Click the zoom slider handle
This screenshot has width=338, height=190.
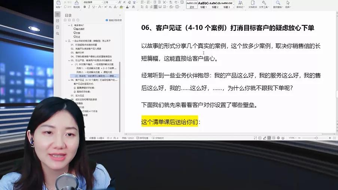[x=316, y=138]
